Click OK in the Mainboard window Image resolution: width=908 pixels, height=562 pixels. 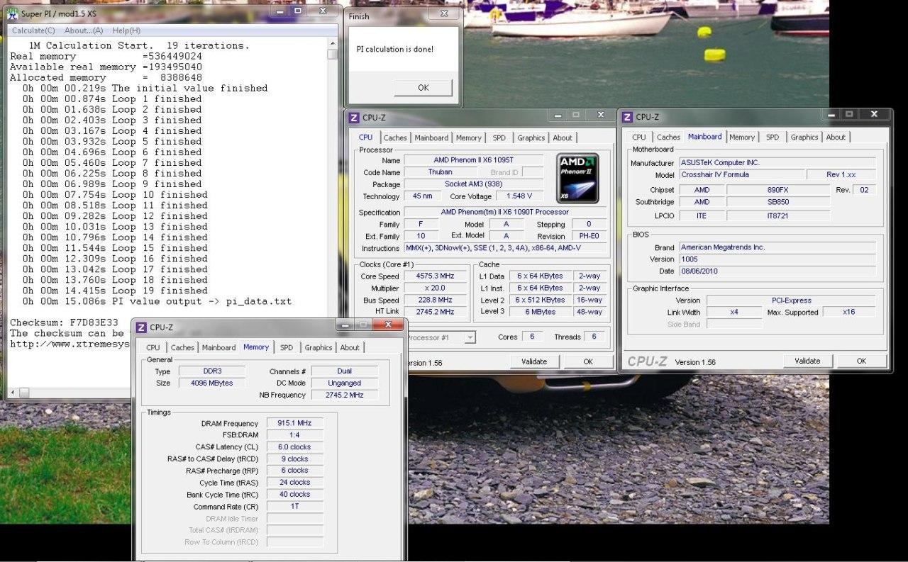pos(861,361)
